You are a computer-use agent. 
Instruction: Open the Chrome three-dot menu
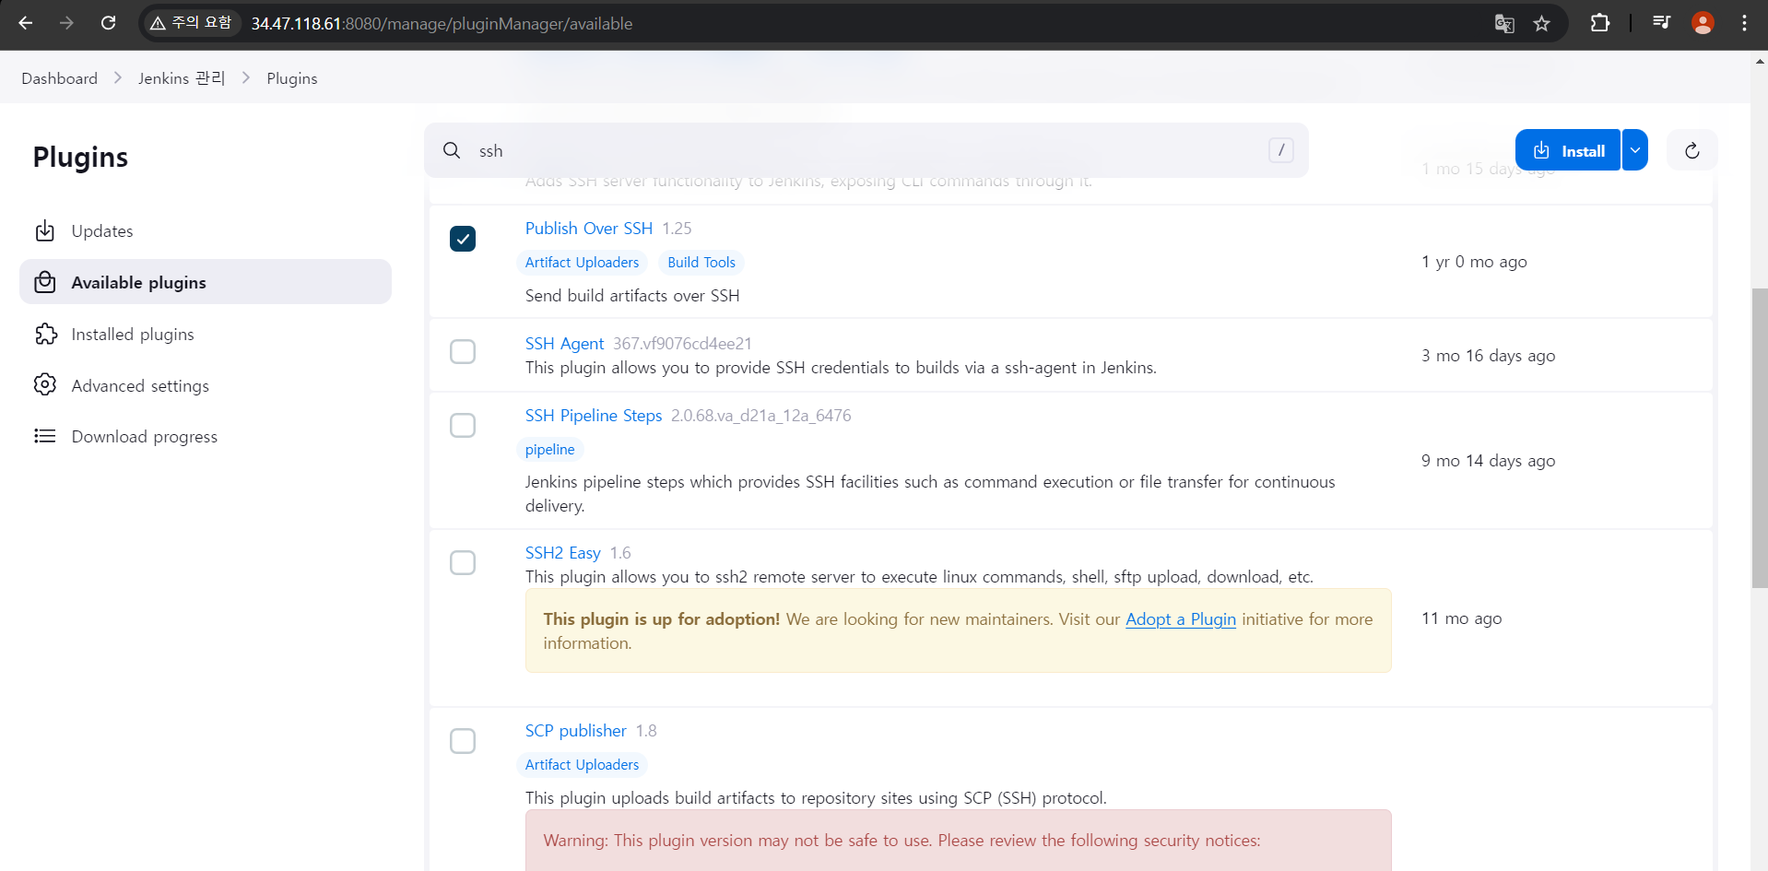[x=1744, y=23]
